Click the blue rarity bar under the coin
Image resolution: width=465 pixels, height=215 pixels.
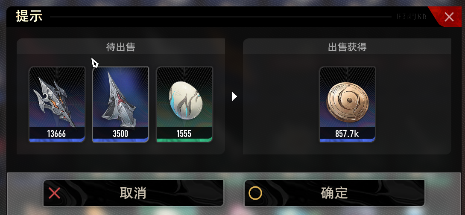tap(347, 140)
